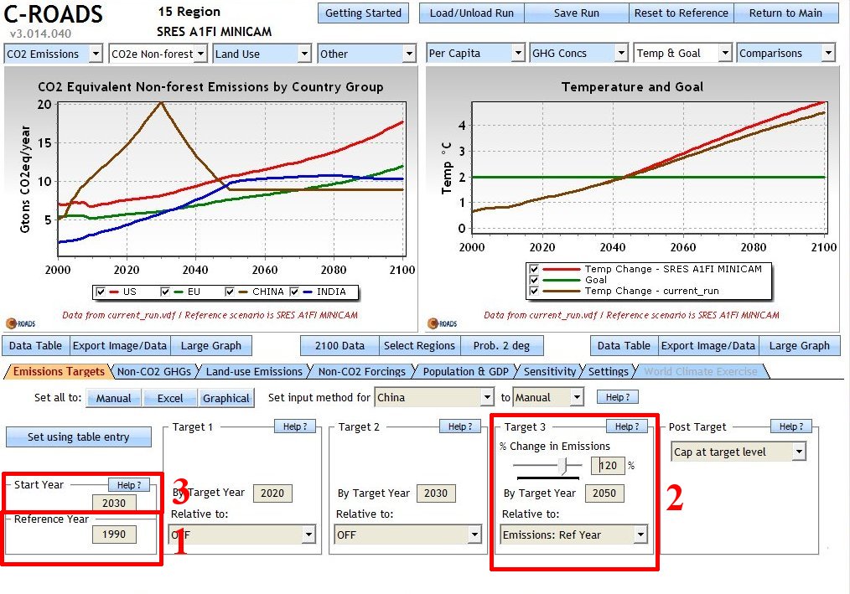This screenshot has width=850, height=594.
Task: Uncheck Temp Change - SRES A1FI MINICAM series
Action: 534,269
